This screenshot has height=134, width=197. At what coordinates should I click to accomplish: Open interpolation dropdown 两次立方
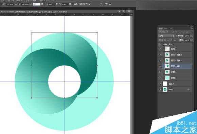click(85, 4)
